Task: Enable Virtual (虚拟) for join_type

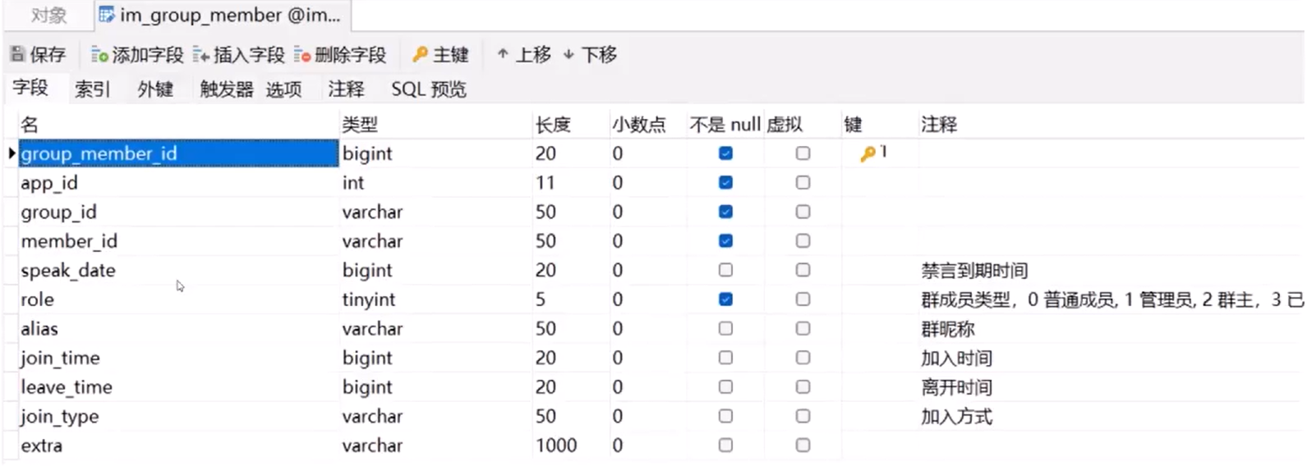Action: [x=803, y=416]
